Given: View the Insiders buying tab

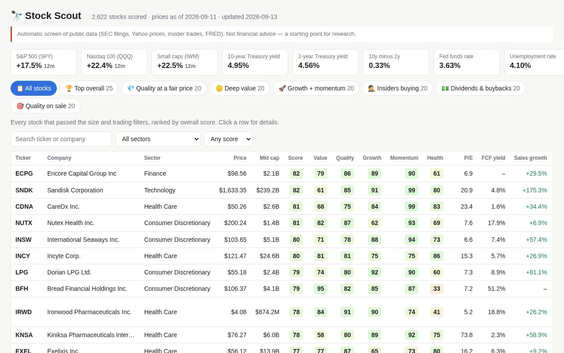Looking at the screenshot, I should (397, 88).
